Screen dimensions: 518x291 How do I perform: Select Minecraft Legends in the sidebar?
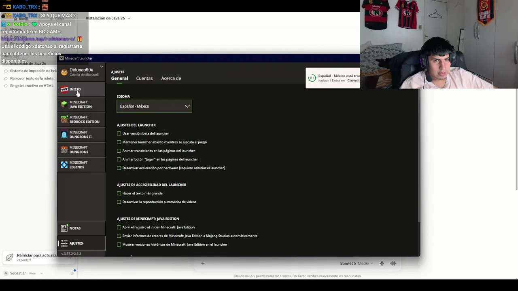81,165
